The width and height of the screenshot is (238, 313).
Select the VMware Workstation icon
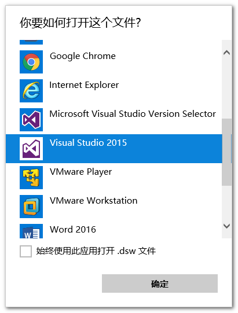tap(31, 207)
